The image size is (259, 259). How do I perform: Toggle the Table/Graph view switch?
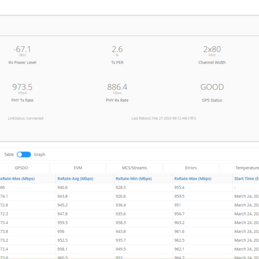[x=24, y=155]
